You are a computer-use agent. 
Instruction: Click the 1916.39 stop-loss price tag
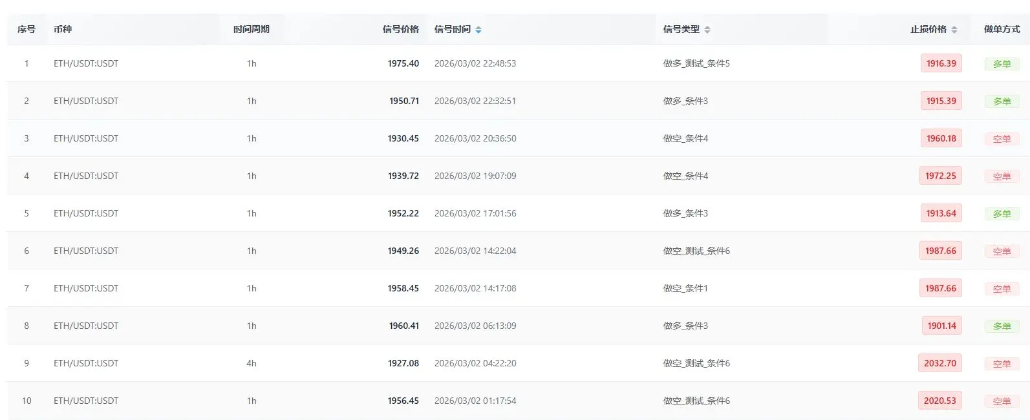[x=941, y=63]
